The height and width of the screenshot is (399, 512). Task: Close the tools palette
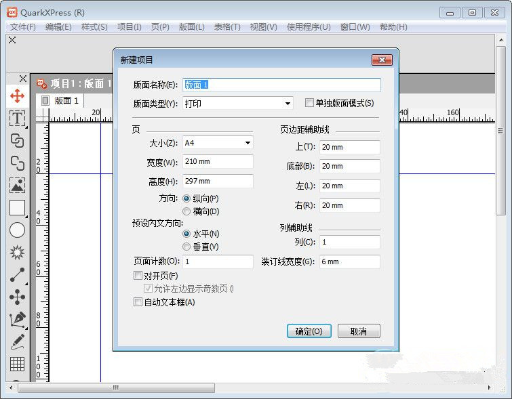click(22, 79)
